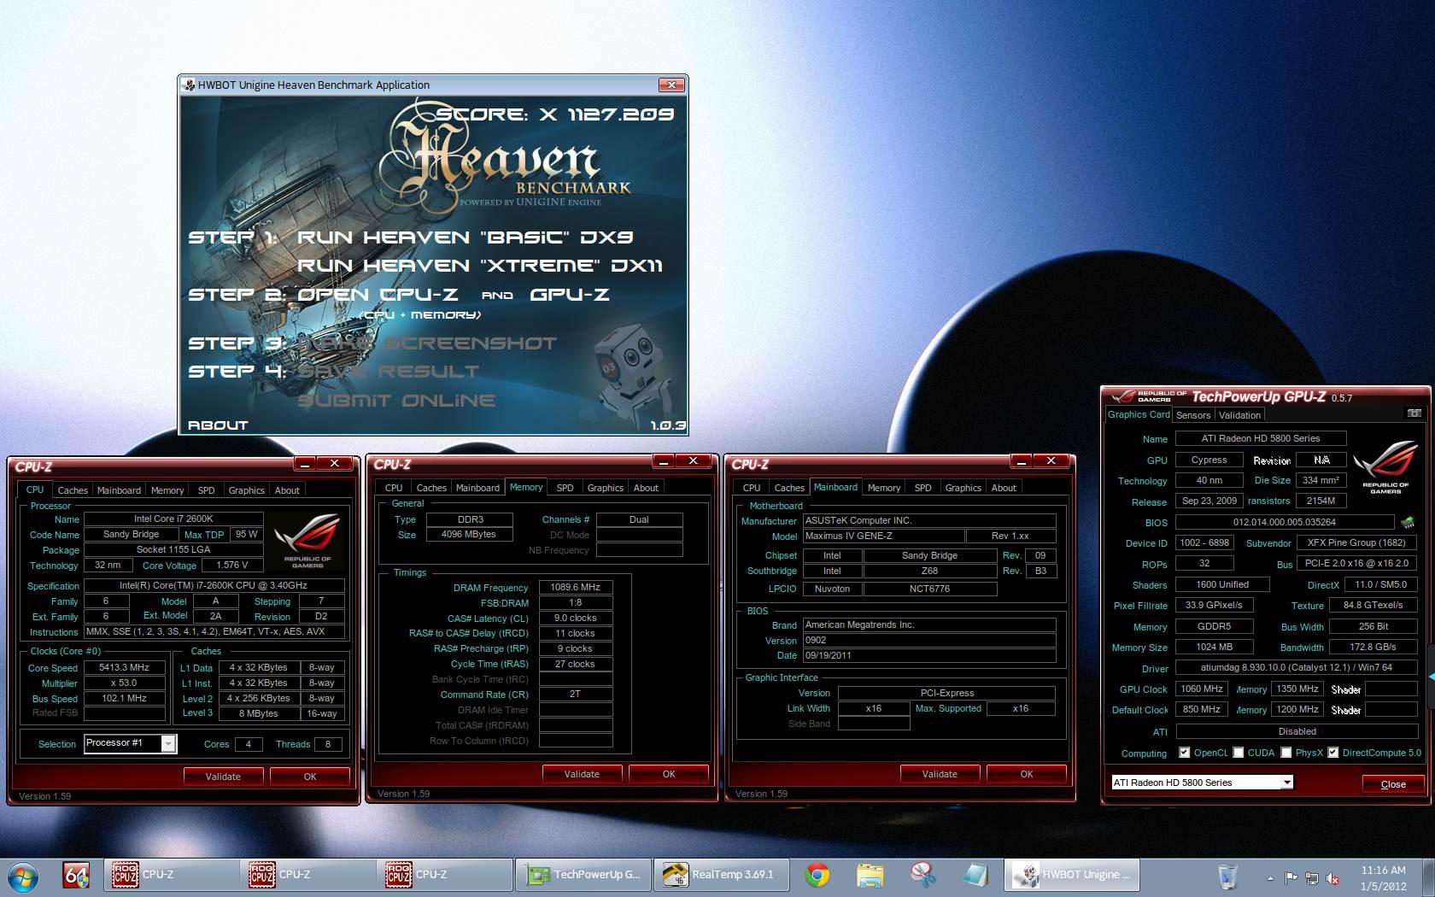This screenshot has width=1435, height=897.
Task: Switch to third CPU-Z taskbar button
Action: (445, 875)
